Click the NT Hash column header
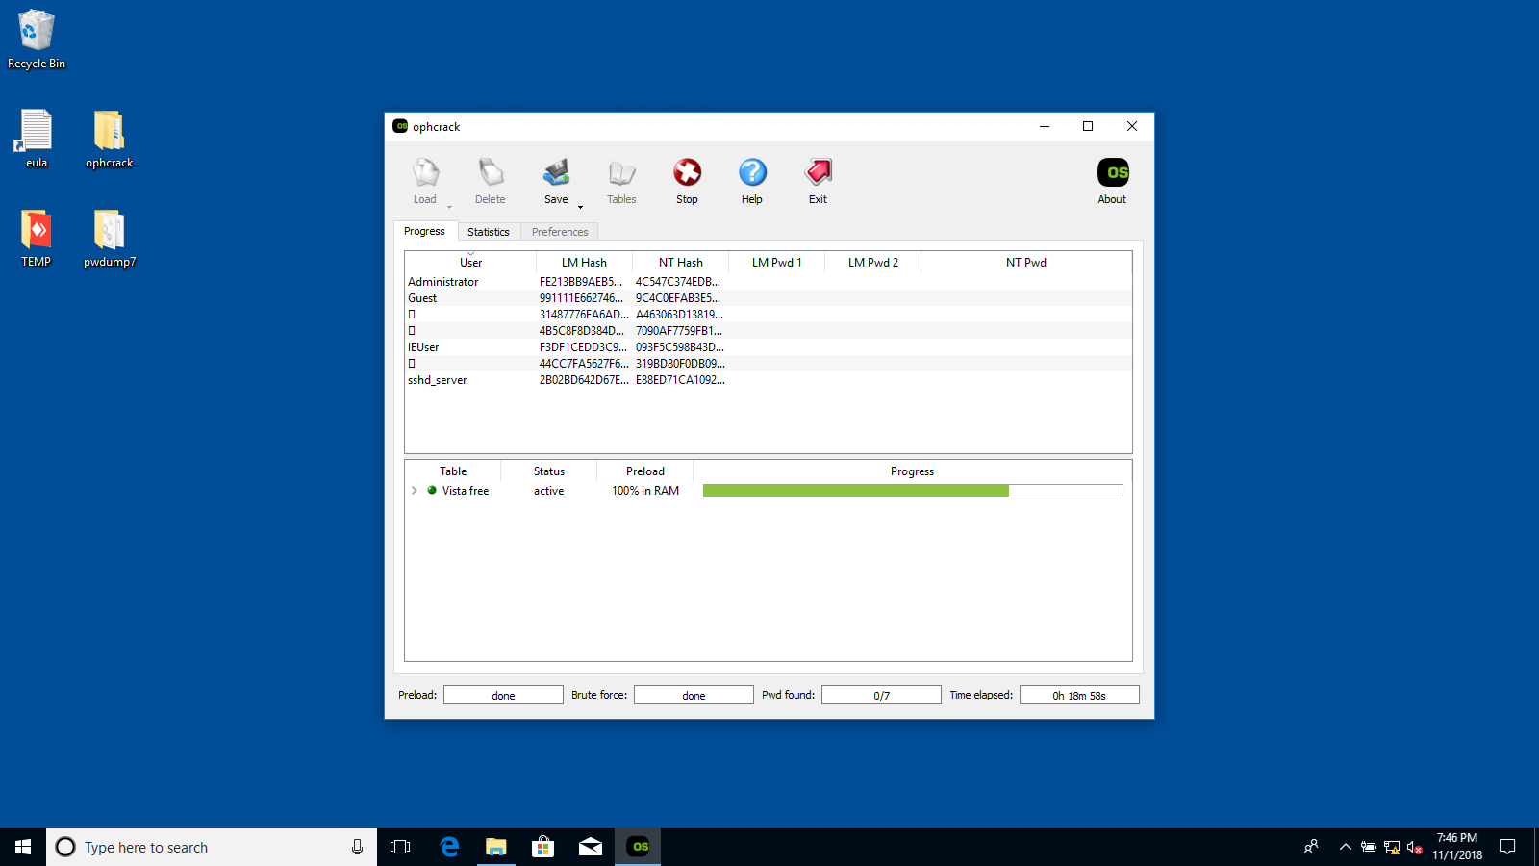Image resolution: width=1539 pixels, height=866 pixels. click(x=680, y=263)
